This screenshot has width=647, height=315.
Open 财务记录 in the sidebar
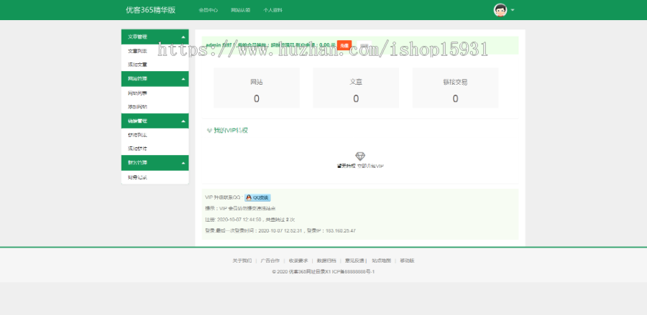pyautogui.click(x=137, y=177)
